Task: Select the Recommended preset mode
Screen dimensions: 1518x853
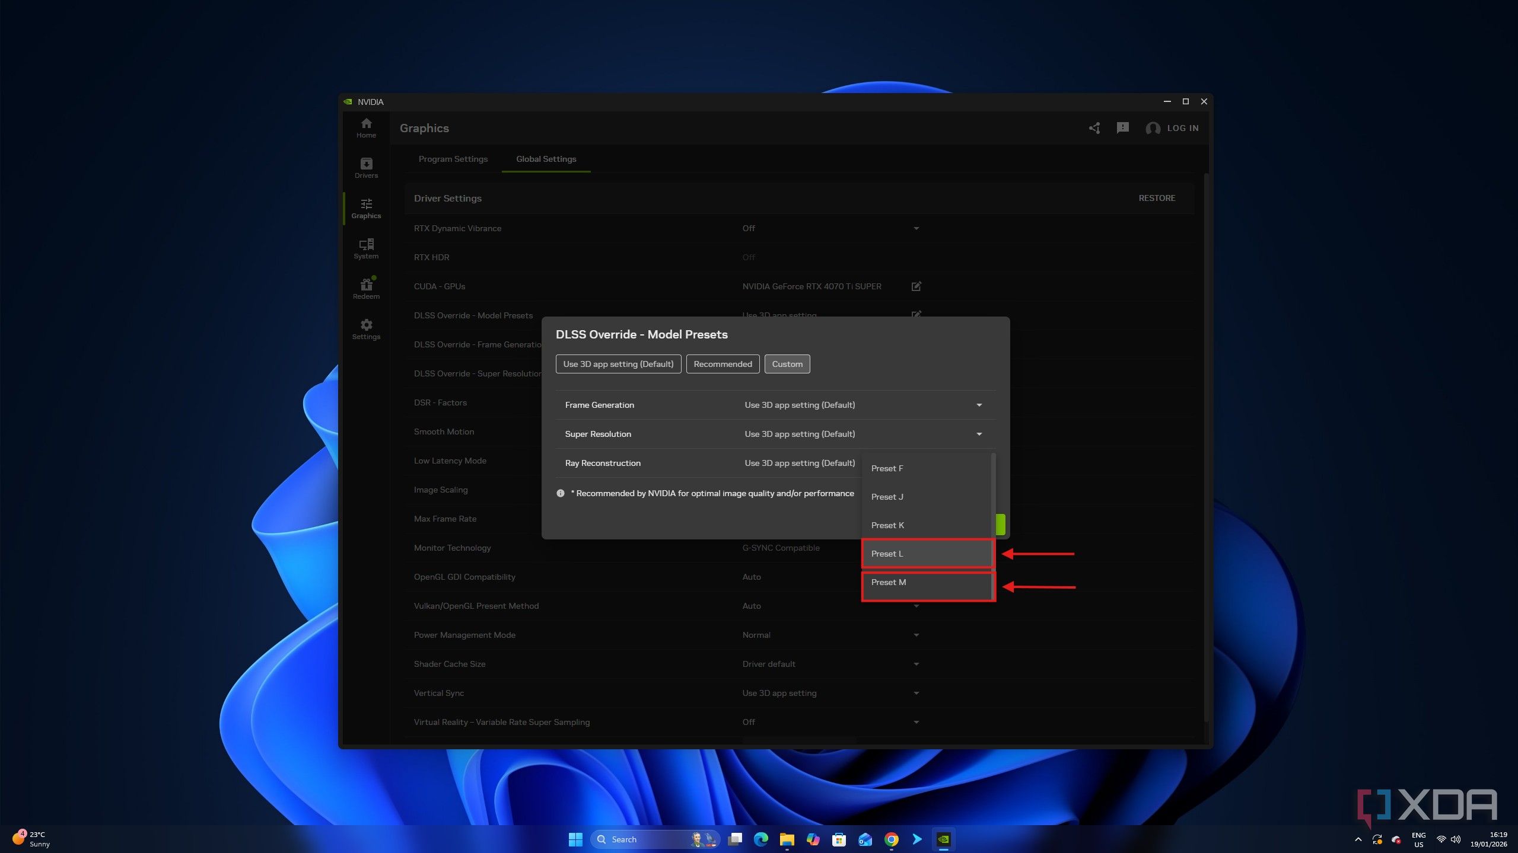Action: click(x=723, y=364)
